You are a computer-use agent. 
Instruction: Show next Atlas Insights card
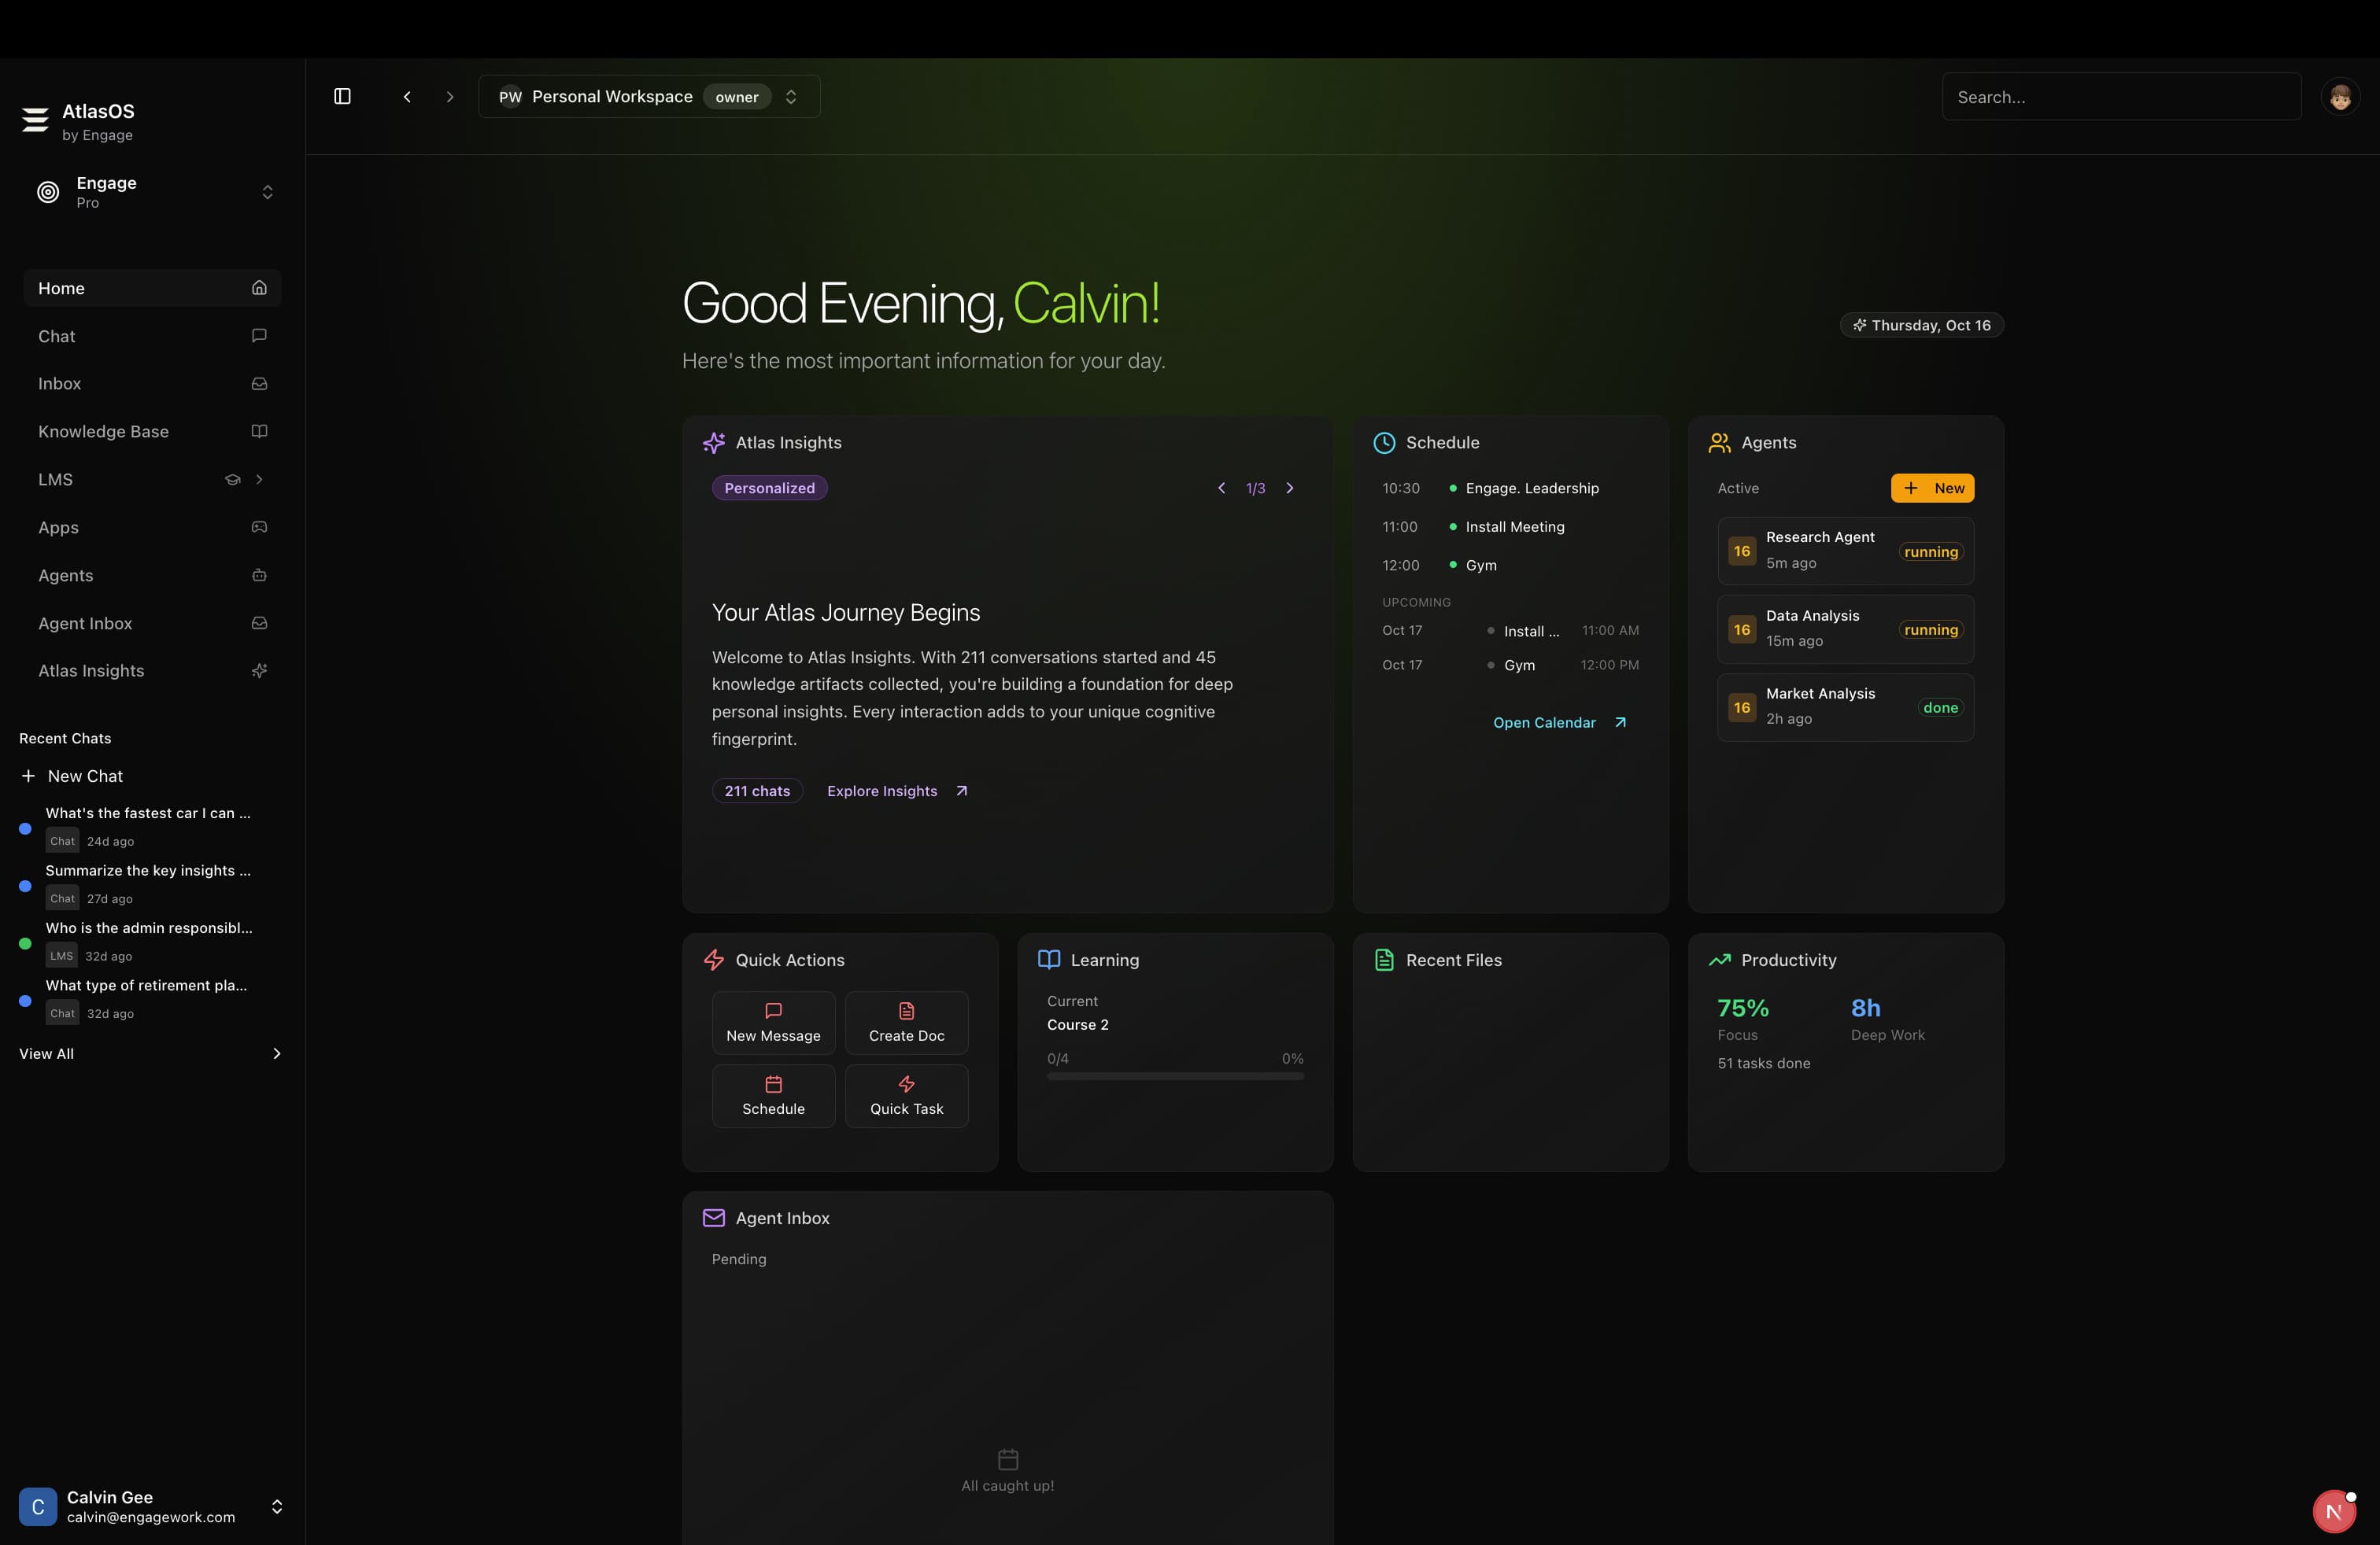pos(1290,488)
